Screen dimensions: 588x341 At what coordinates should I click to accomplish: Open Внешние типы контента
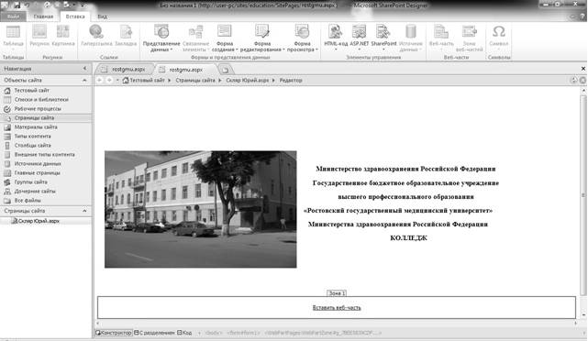[46, 154]
